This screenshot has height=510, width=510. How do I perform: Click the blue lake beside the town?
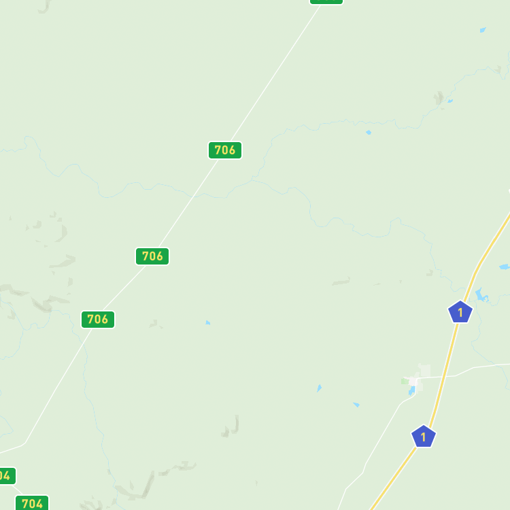click(x=412, y=390)
